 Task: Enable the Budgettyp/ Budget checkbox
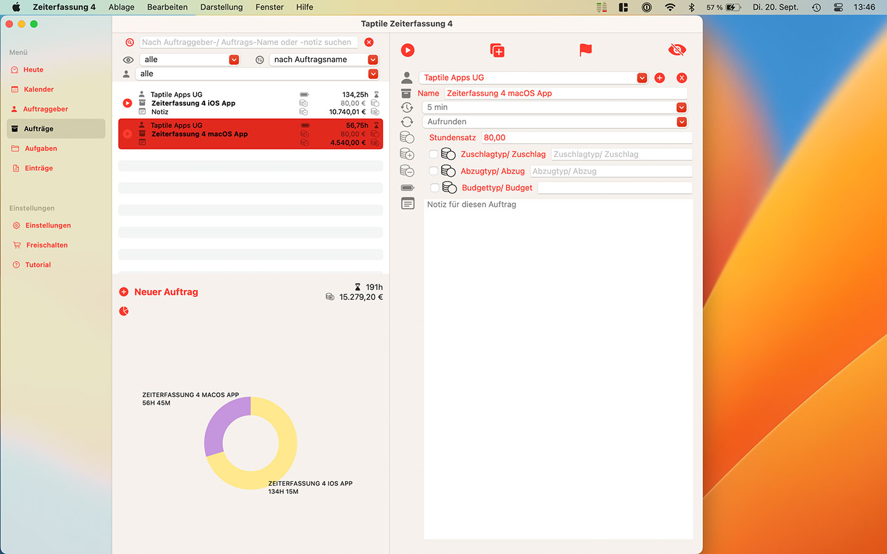tap(435, 188)
